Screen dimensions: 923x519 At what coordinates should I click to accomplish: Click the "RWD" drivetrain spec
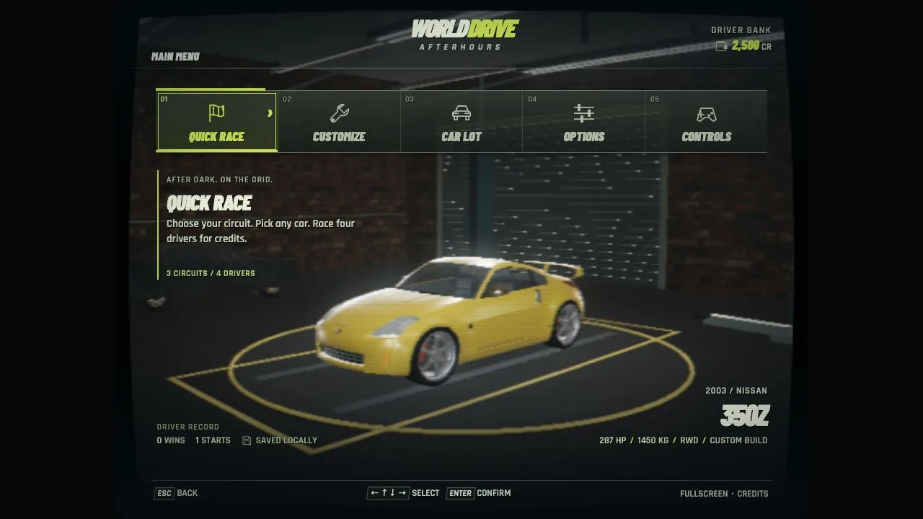point(689,440)
